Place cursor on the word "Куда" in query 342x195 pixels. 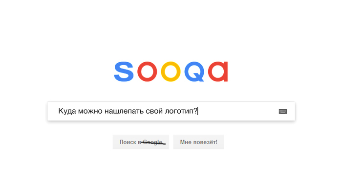point(67,111)
